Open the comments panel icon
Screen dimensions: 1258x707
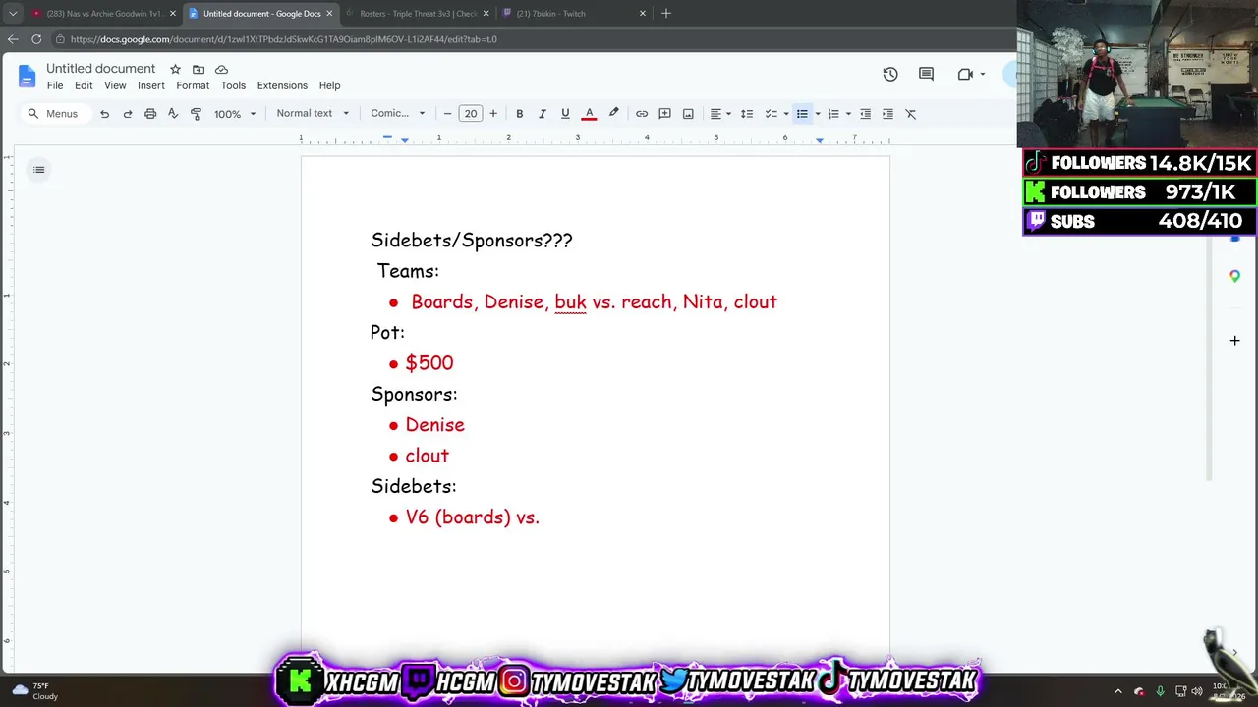tap(926, 74)
